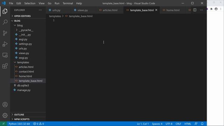Open urls.py in the explorer tree
The height and width of the screenshot is (126, 224).
28,48
